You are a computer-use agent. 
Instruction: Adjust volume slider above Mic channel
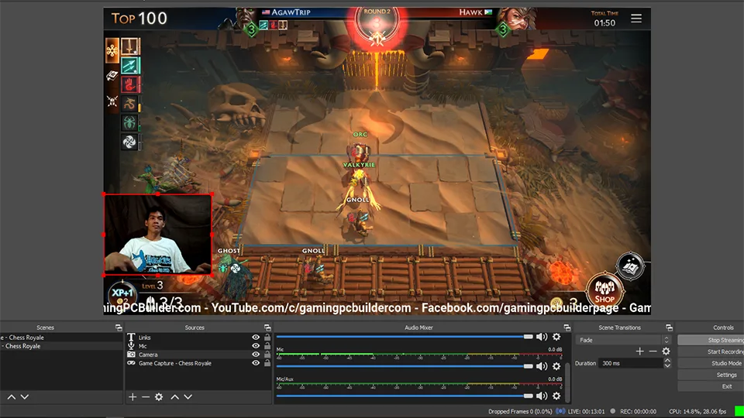(405, 337)
